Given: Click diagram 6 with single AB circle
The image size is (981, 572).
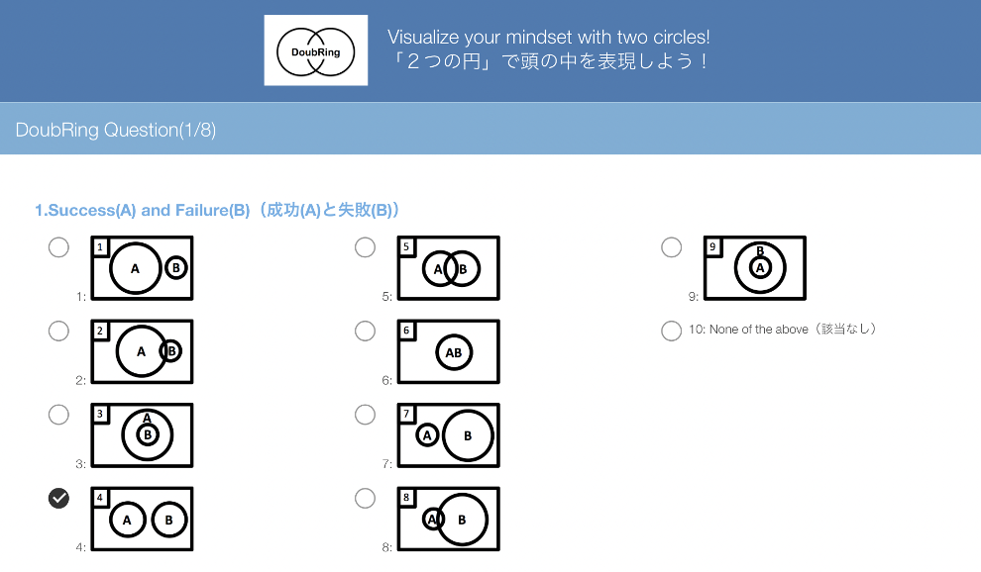Looking at the screenshot, I should (x=449, y=351).
